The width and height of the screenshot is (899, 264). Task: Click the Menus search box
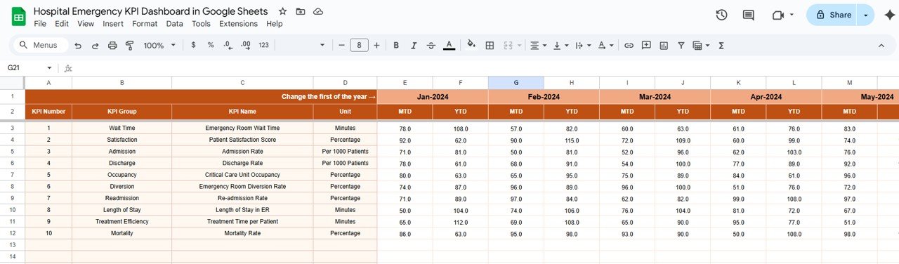41,45
